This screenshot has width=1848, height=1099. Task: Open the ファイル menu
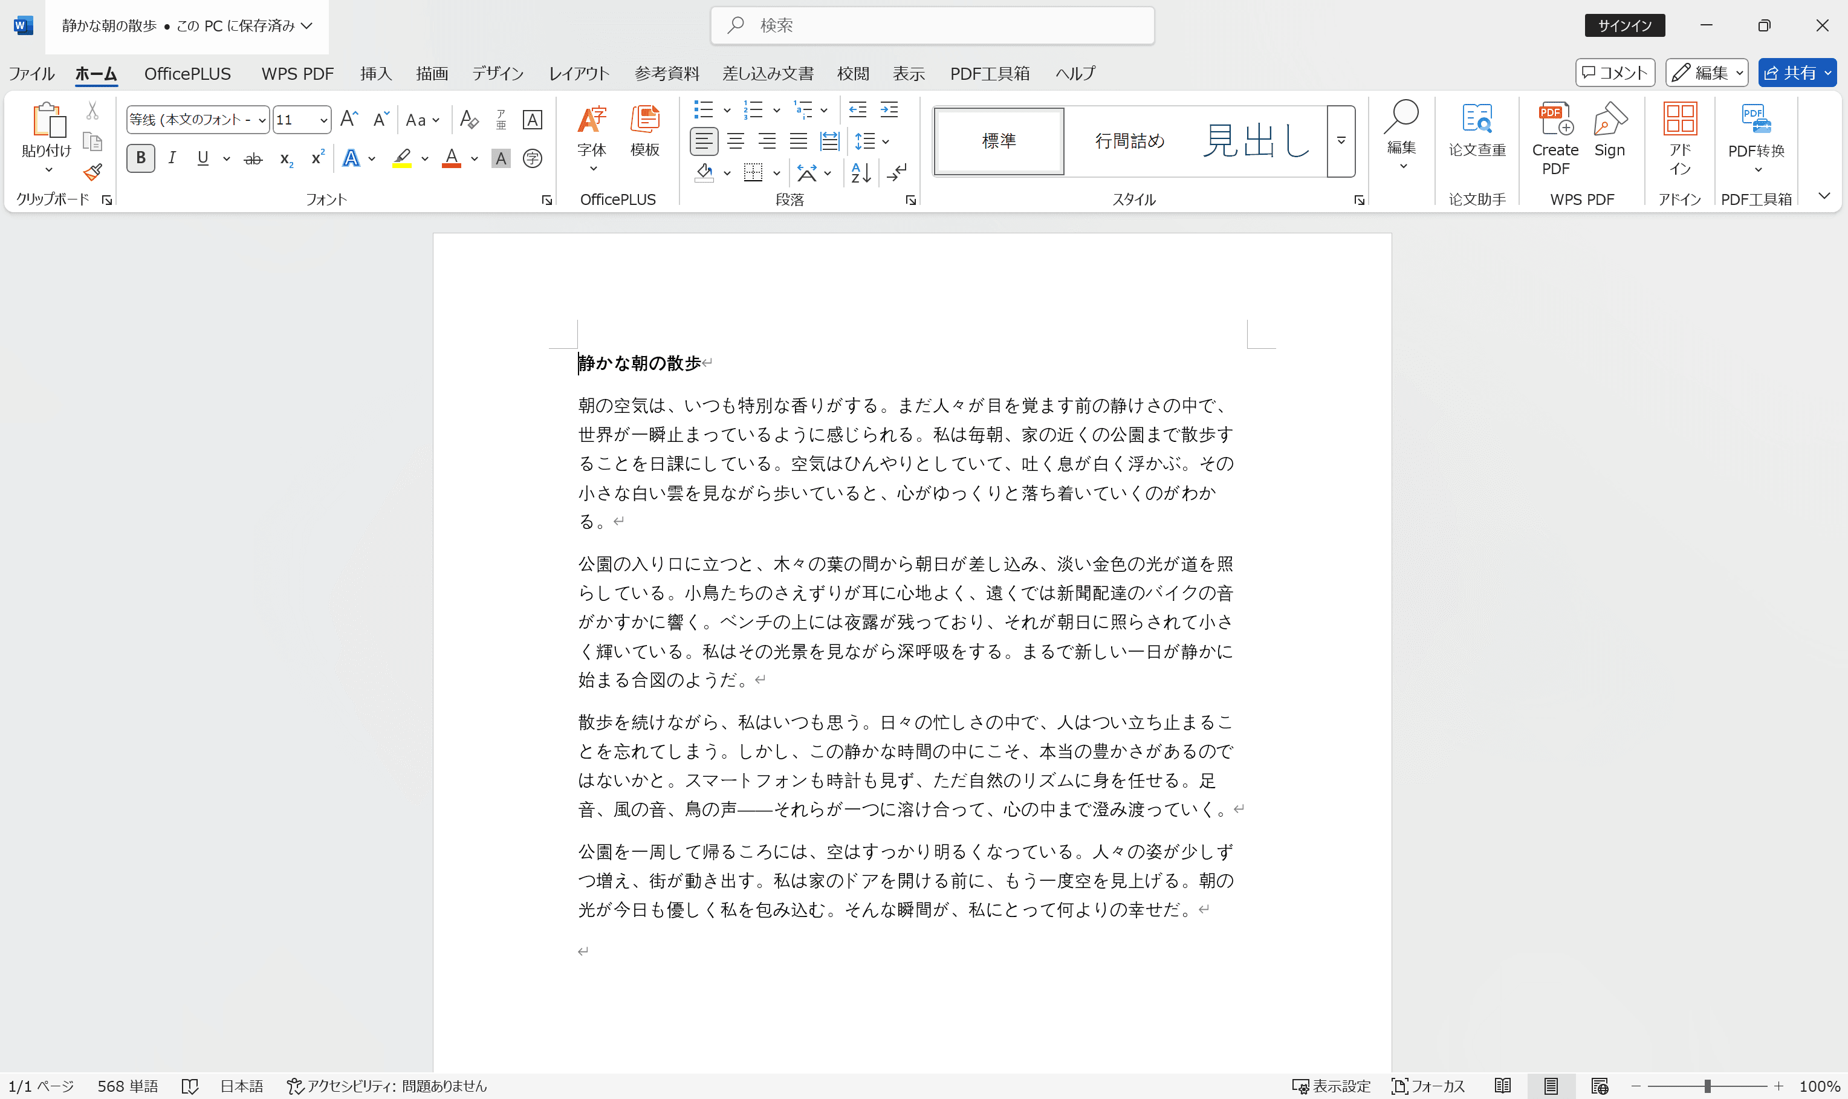coord(31,73)
